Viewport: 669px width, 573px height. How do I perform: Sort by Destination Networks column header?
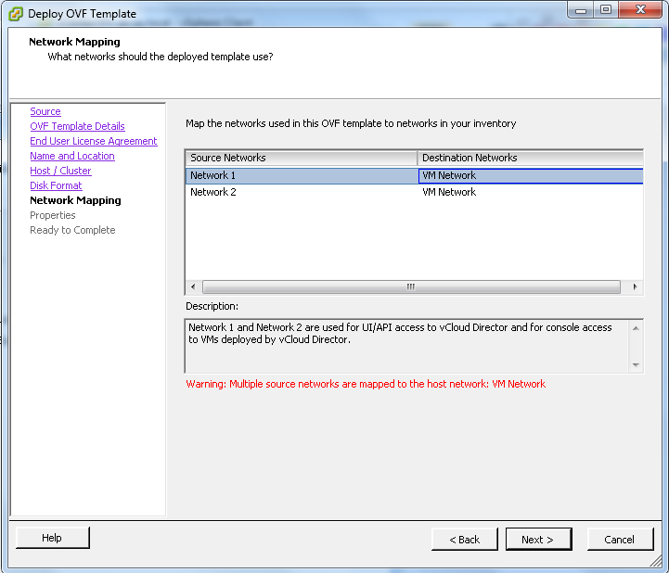531,158
